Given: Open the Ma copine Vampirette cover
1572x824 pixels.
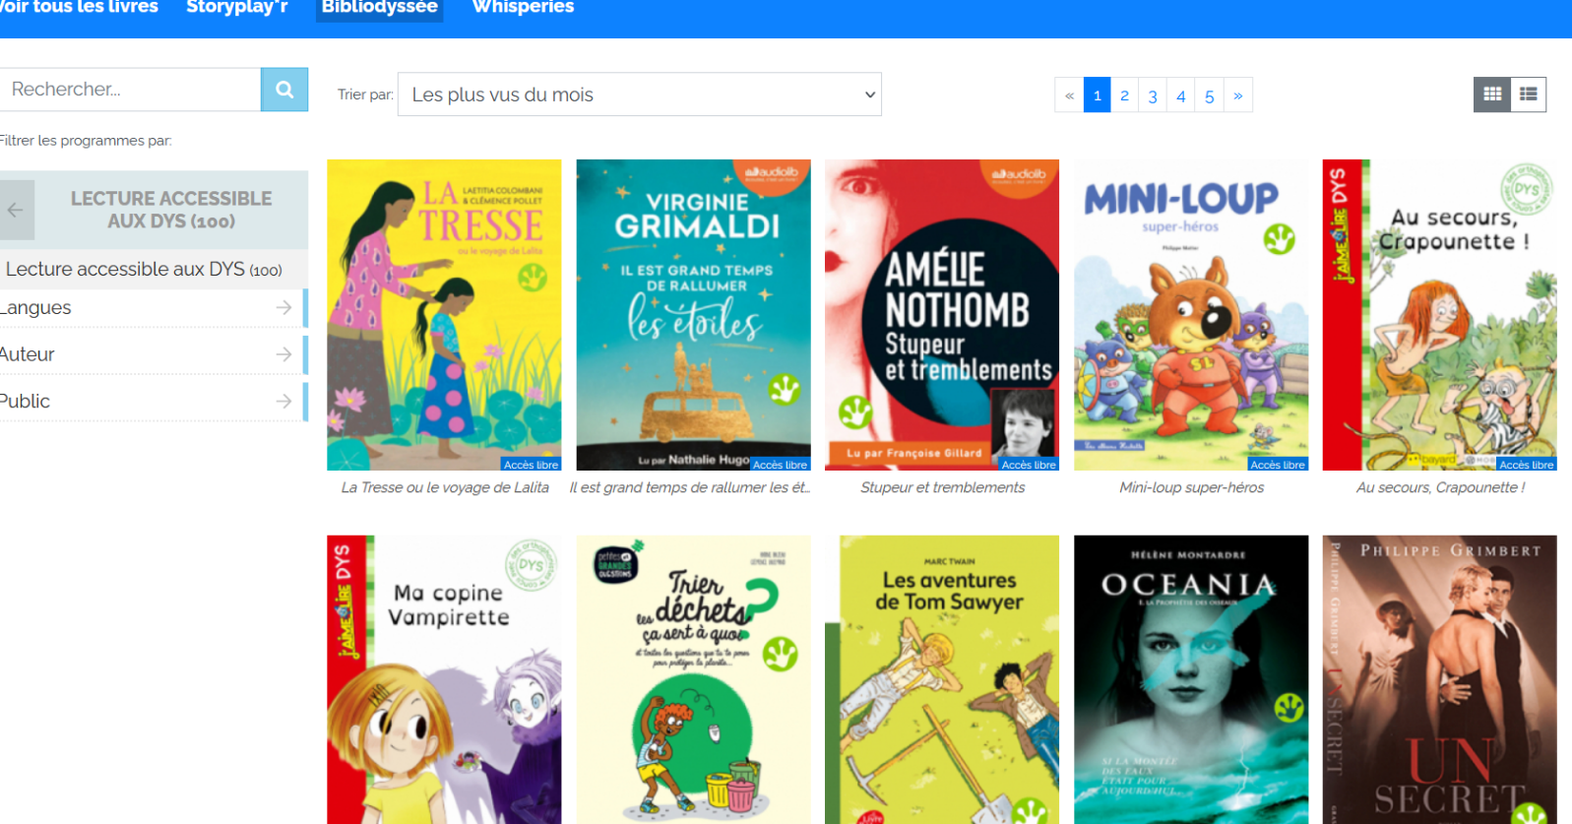Looking at the screenshot, I should click(x=444, y=679).
